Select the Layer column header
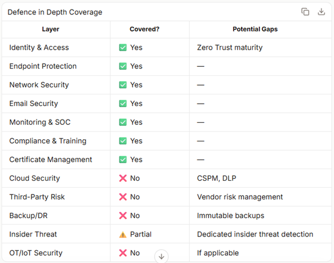The height and width of the screenshot is (263, 334). [51, 29]
